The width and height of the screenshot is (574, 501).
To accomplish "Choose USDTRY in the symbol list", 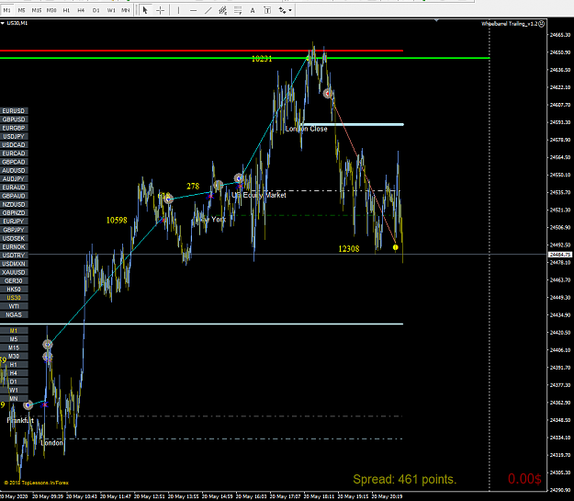I will (x=14, y=255).
